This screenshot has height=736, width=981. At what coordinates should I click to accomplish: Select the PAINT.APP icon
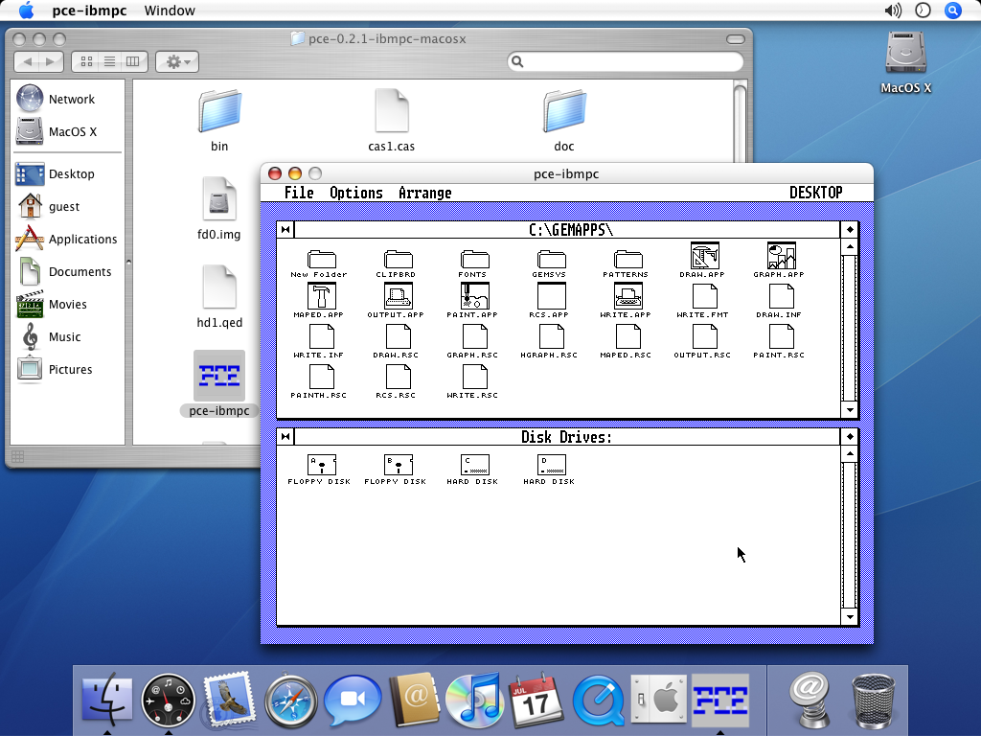click(x=474, y=296)
